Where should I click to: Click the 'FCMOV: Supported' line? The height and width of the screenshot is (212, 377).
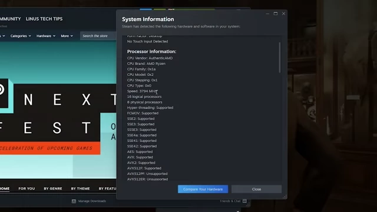[x=143, y=113]
